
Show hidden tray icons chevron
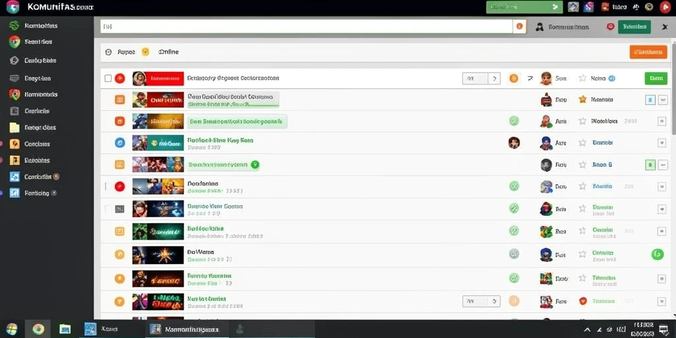587,329
